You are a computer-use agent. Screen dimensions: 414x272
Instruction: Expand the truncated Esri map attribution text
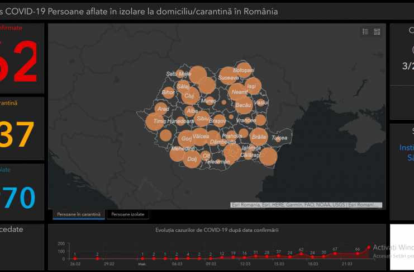[x=306, y=205]
